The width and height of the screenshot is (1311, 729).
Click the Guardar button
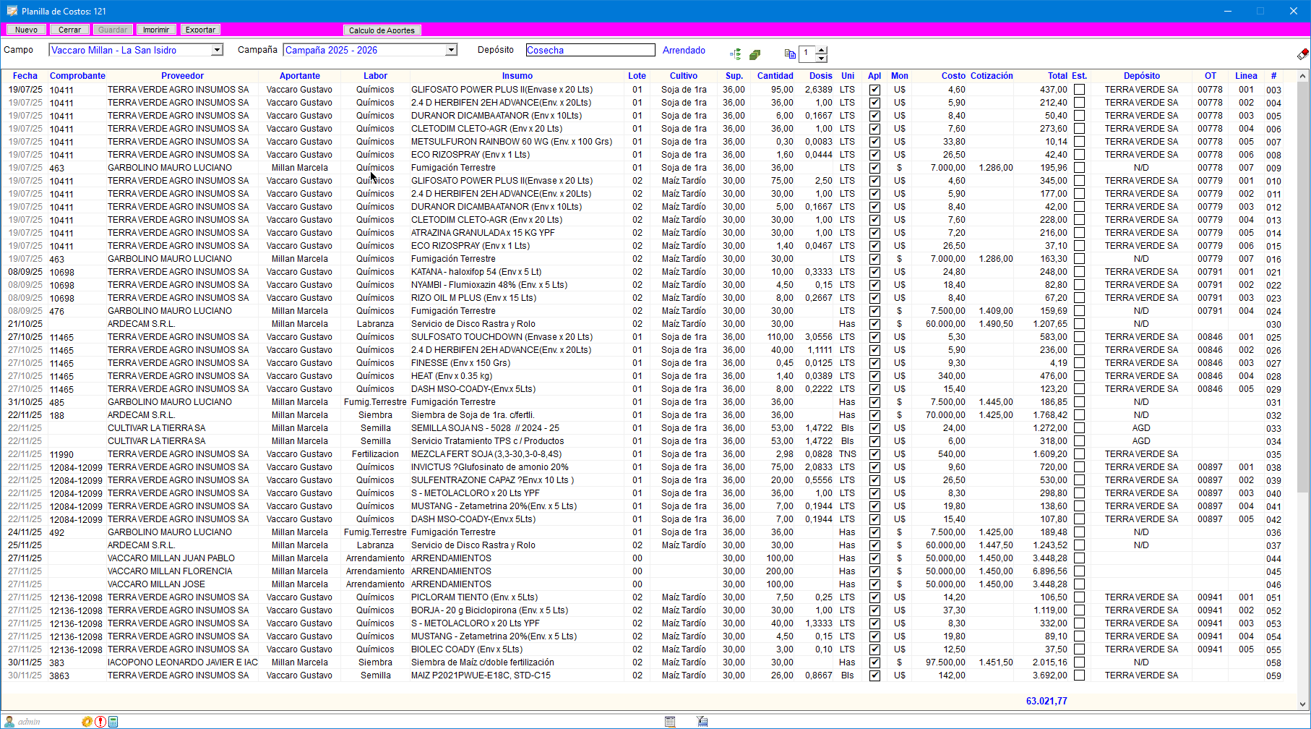pos(113,30)
